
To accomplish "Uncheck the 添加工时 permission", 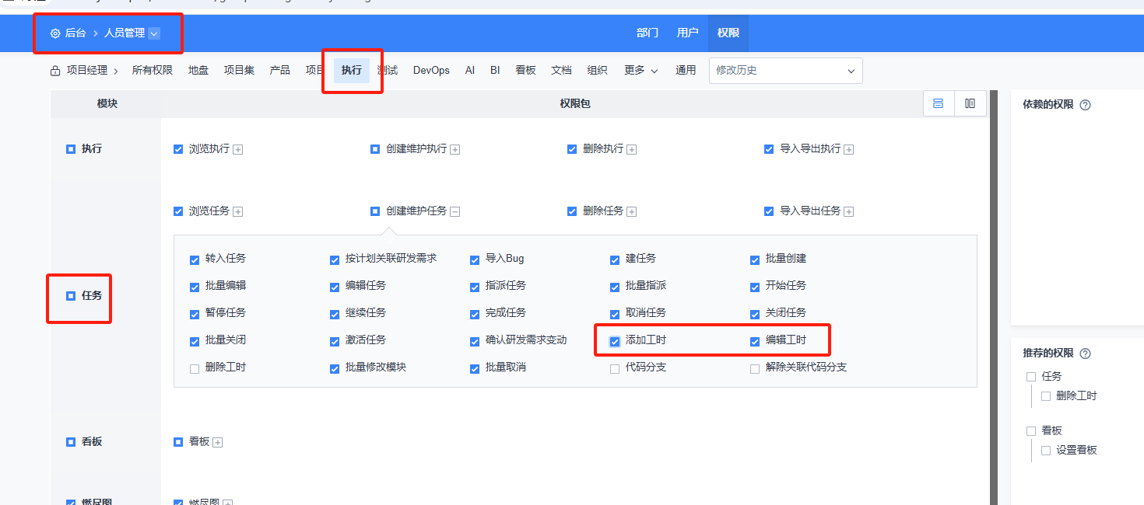I will point(615,341).
